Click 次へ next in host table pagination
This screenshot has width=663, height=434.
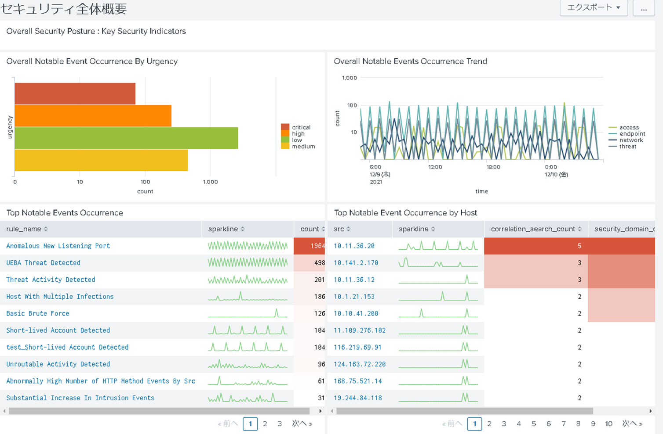632,424
